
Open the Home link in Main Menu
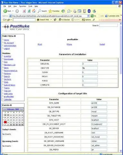pos(6,40)
